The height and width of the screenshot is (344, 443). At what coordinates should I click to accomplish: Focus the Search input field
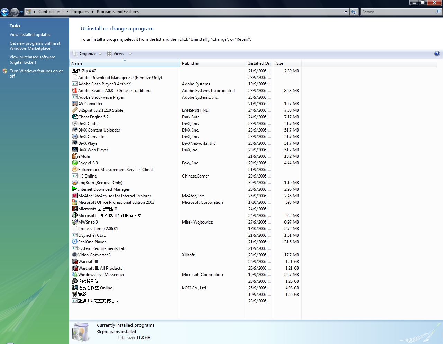[398, 12]
